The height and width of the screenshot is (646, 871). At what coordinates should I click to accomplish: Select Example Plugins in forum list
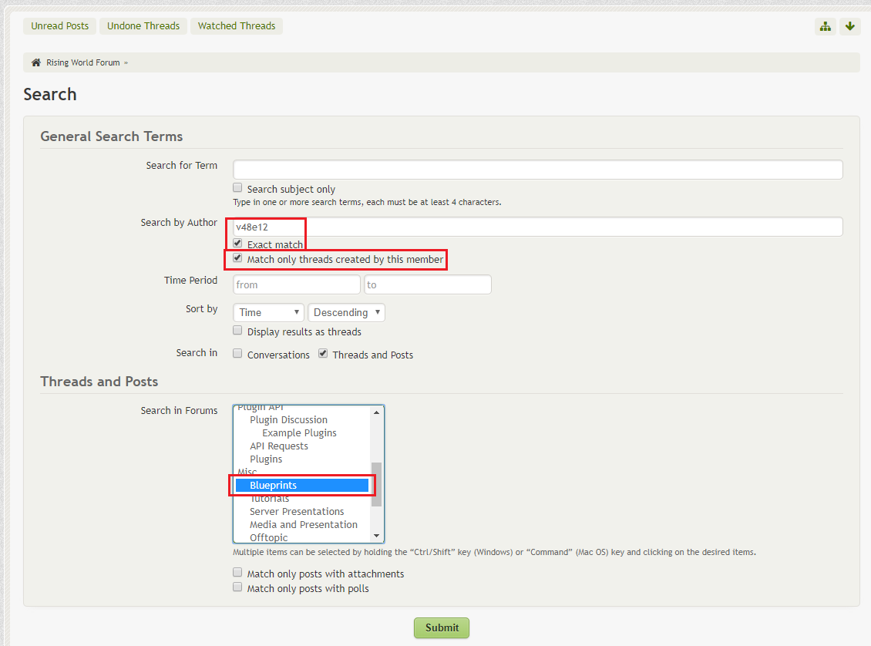(299, 432)
